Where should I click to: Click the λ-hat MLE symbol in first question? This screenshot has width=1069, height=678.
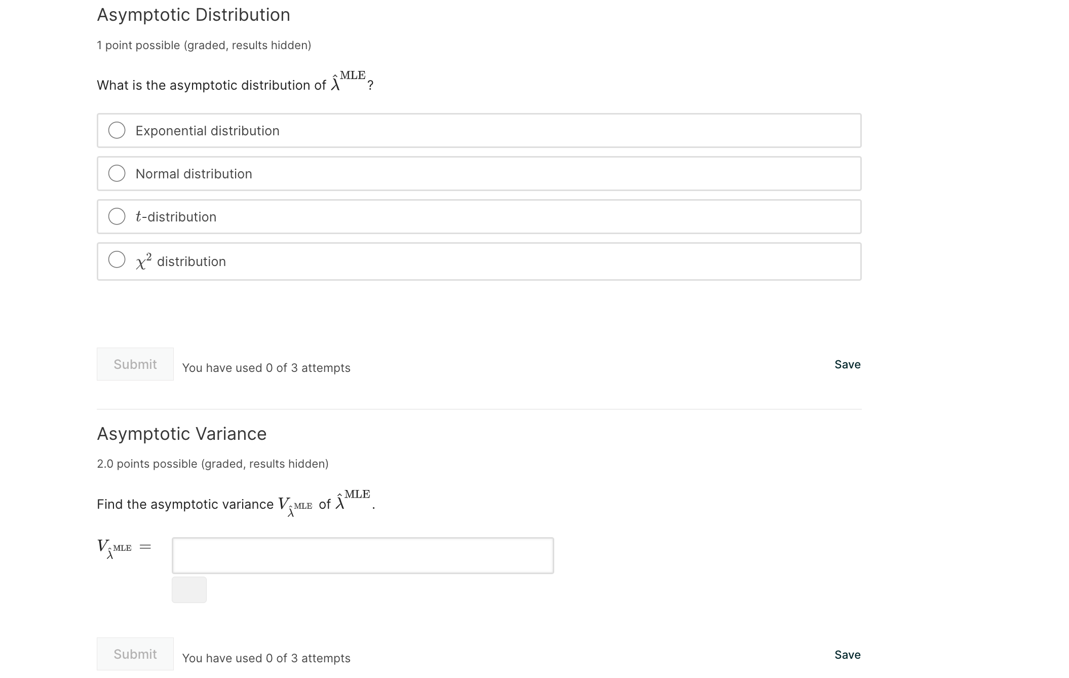(348, 81)
